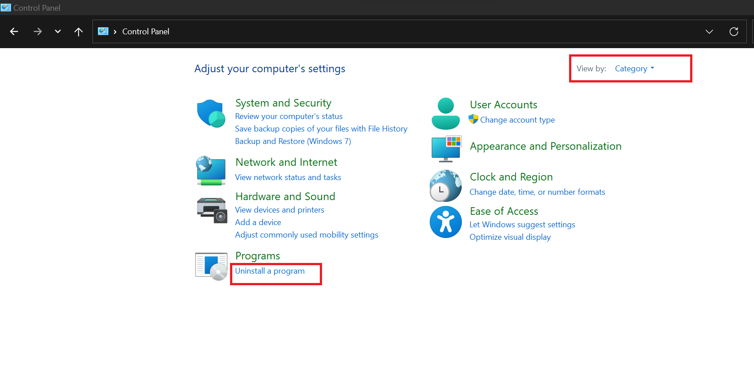
Task: Click Change account type link
Action: click(x=517, y=120)
